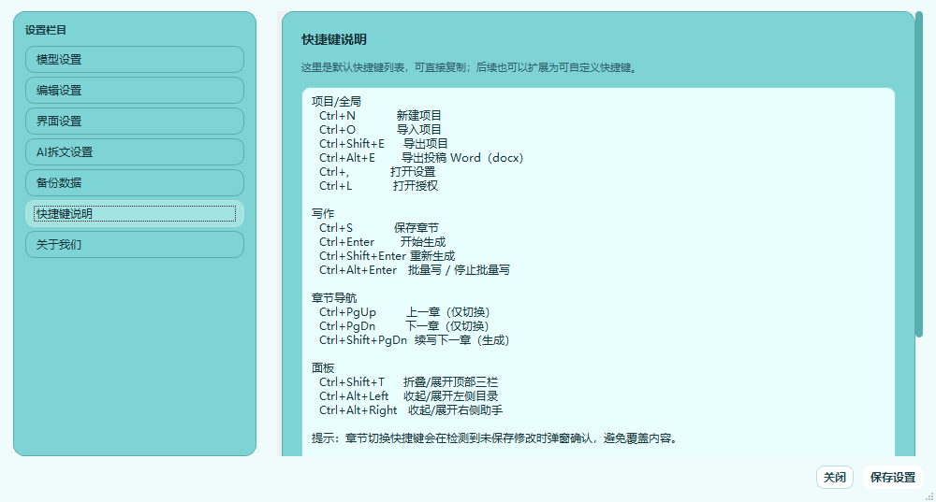Image resolution: width=936 pixels, height=502 pixels.
Task: Click the Ctrl+Alt+E 导出投稿 Word line
Action: [x=421, y=158]
